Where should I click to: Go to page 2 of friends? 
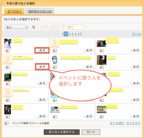coord(69,34)
